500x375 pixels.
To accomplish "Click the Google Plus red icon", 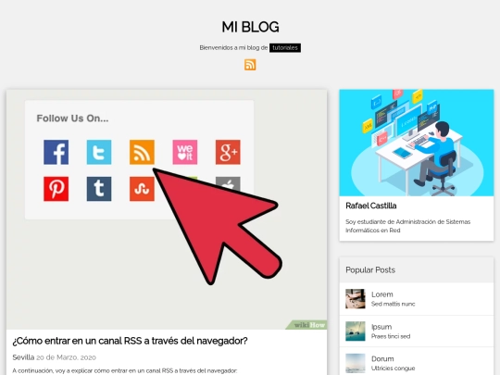I will 228,152.
